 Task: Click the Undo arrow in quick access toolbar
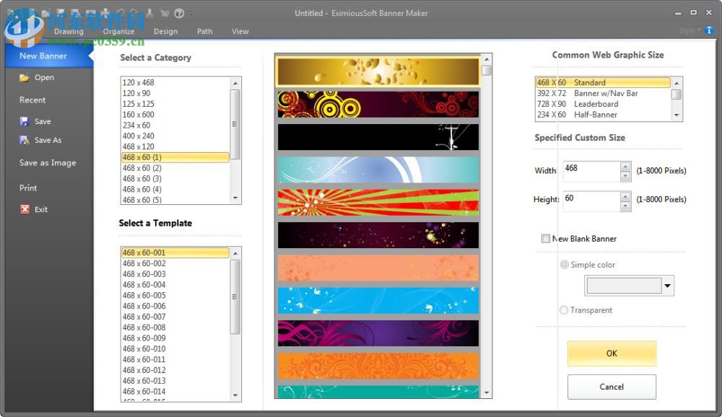pyautogui.click(x=119, y=12)
